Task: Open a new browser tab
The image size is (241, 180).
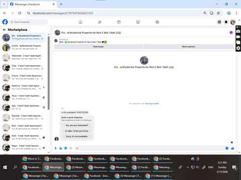Action: (61, 4)
